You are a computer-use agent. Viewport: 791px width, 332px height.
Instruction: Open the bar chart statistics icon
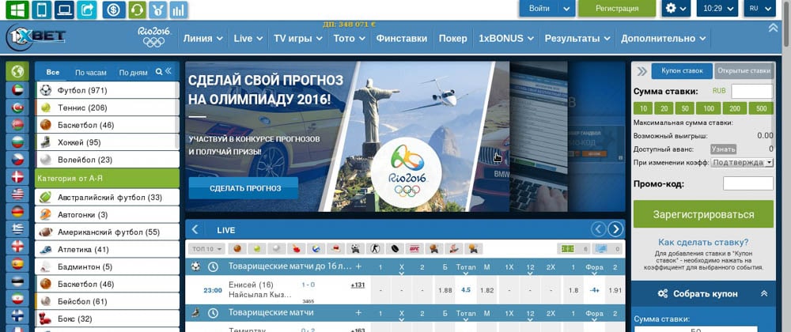pyautogui.click(x=179, y=9)
